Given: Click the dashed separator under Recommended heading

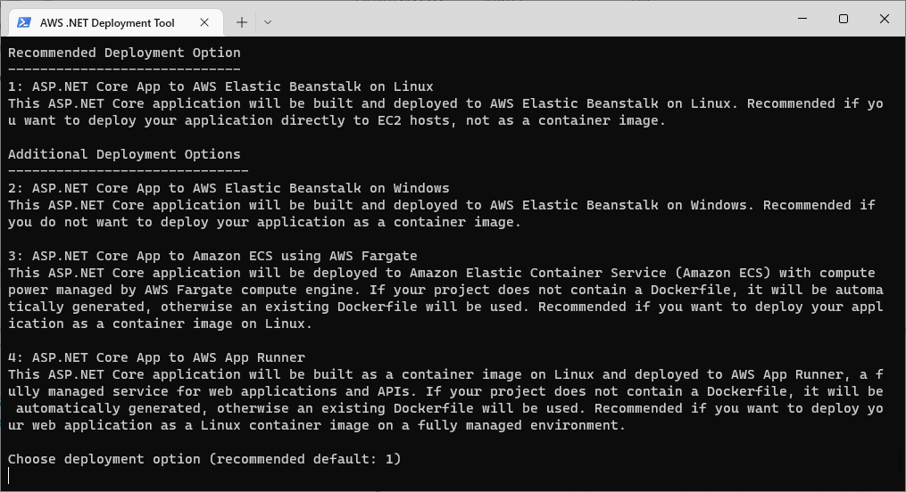Looking at the screenshot, I should [x=124, y=70].
